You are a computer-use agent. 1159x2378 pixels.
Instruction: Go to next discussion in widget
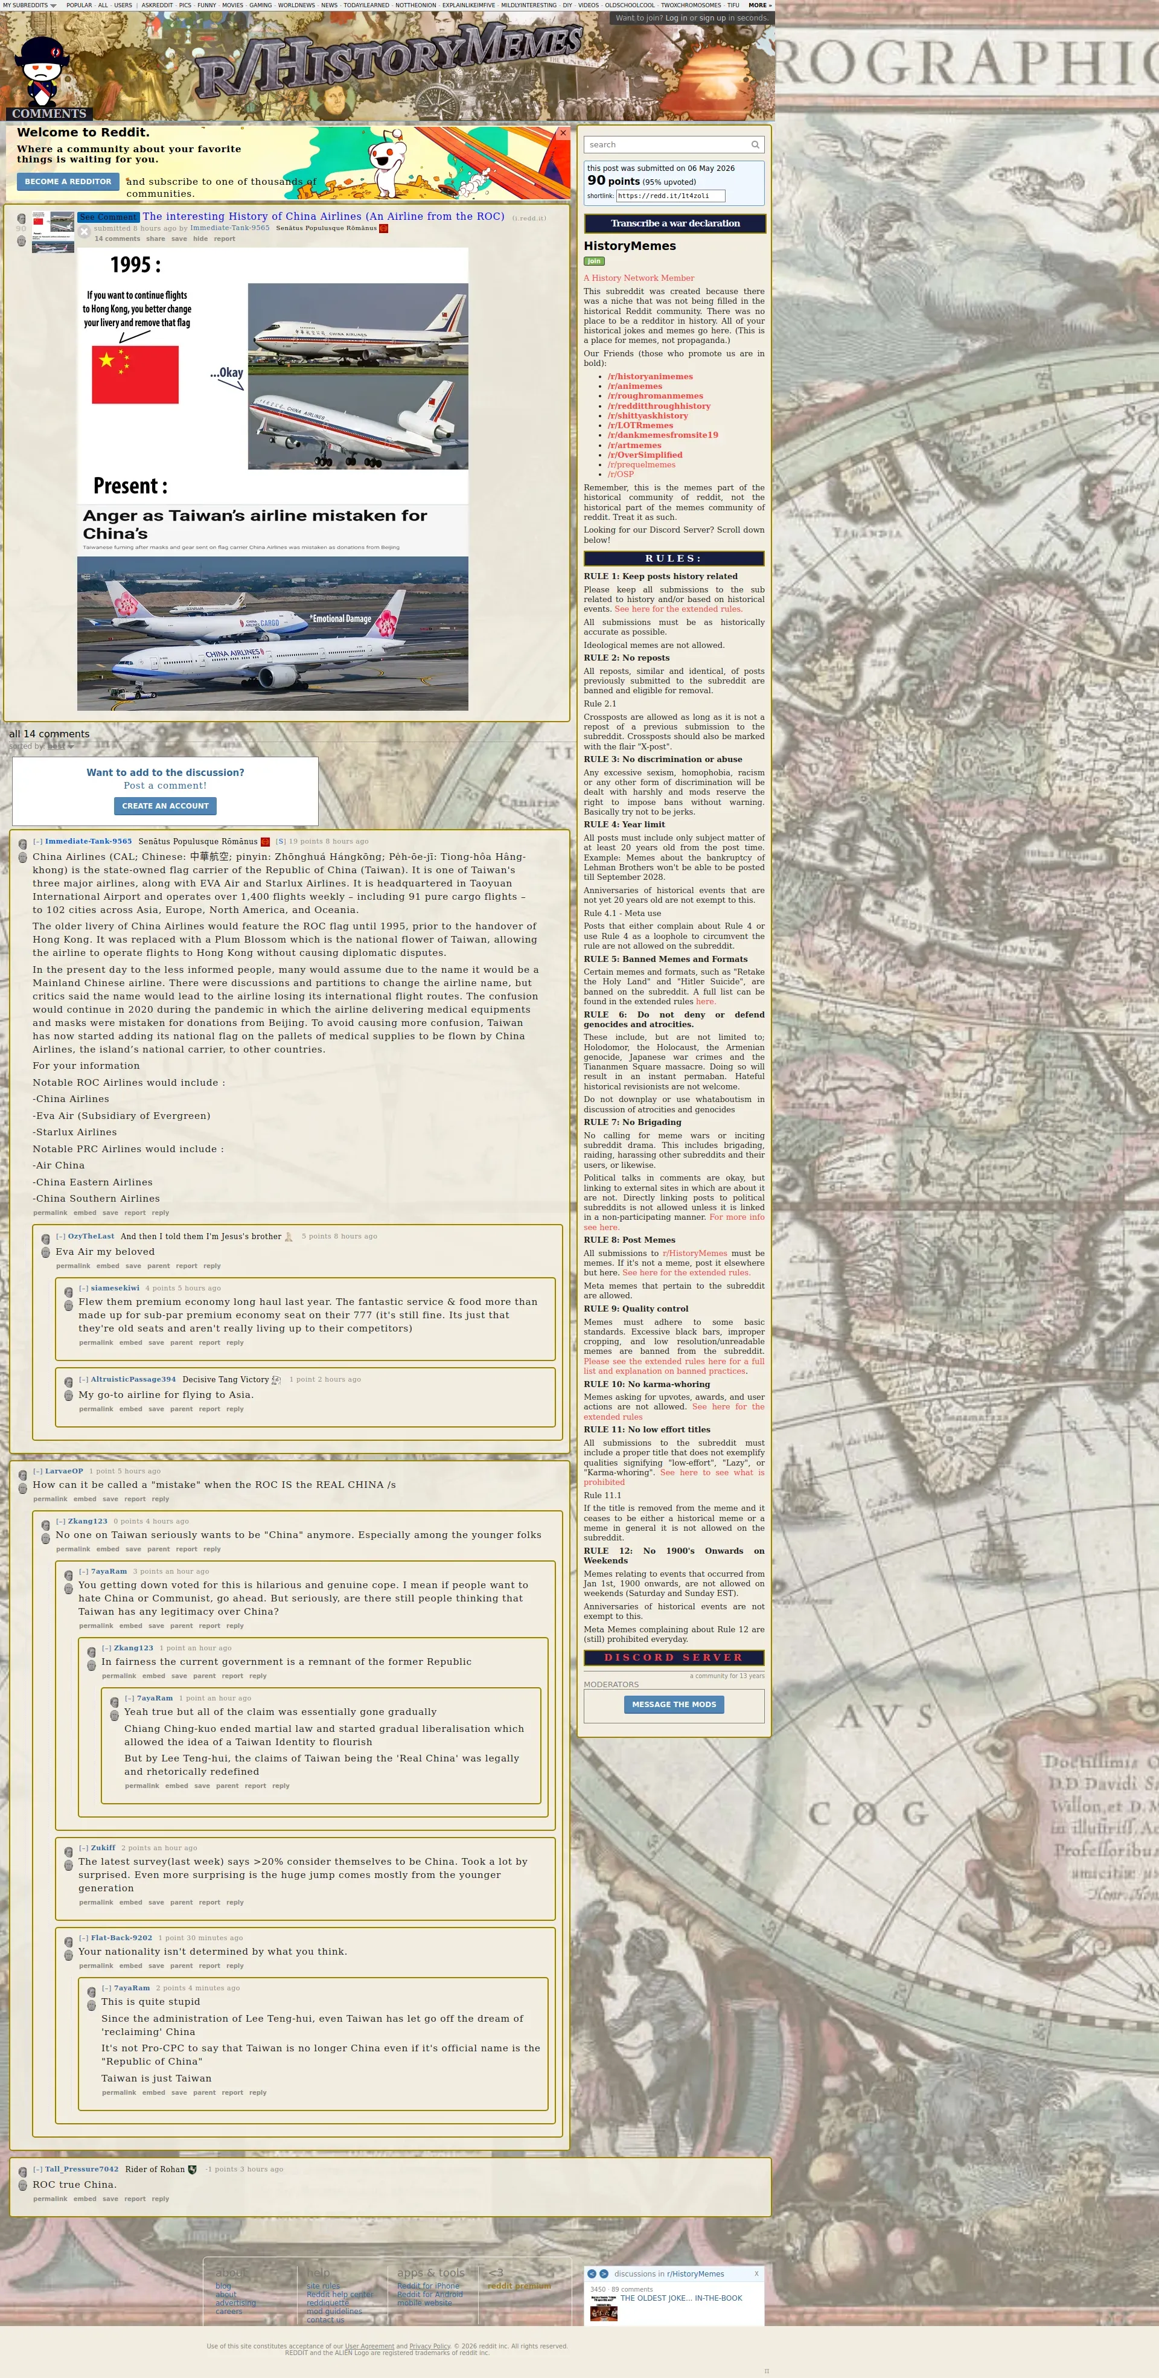[x=604, y=2274]
